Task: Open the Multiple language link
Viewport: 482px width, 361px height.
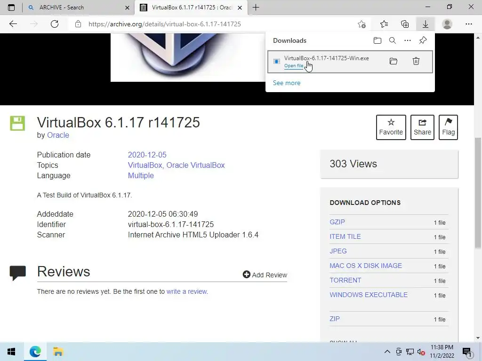Action: (x=141, y=176)
